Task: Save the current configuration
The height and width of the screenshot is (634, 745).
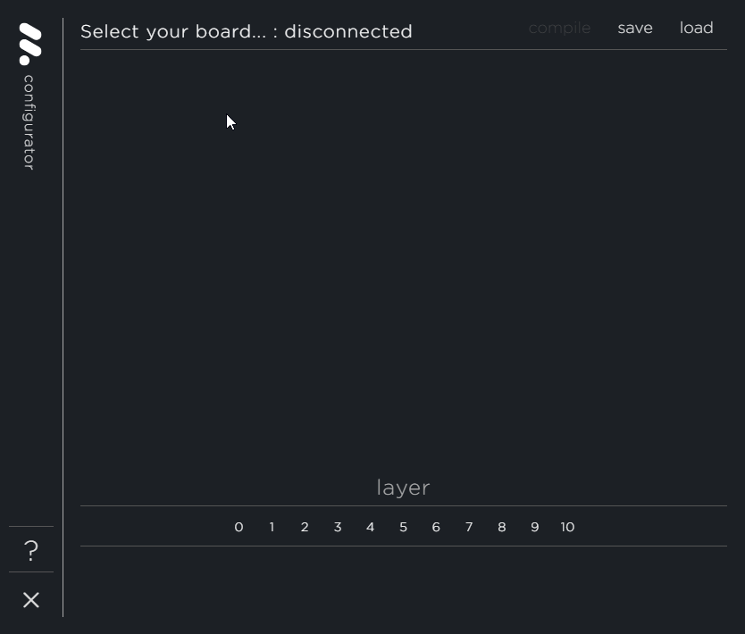Action: pyautogui.click(x=635, y=28)
